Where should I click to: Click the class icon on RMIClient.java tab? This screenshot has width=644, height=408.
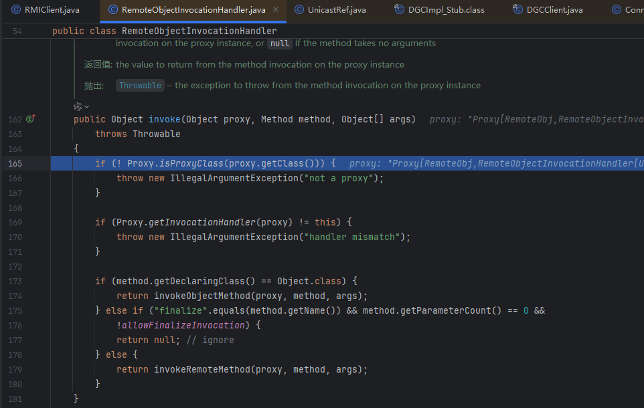tap(16, 10)
